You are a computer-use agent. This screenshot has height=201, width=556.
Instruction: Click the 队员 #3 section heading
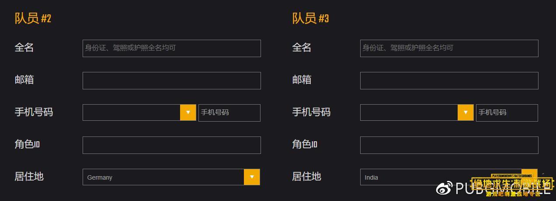pos(310,18)
